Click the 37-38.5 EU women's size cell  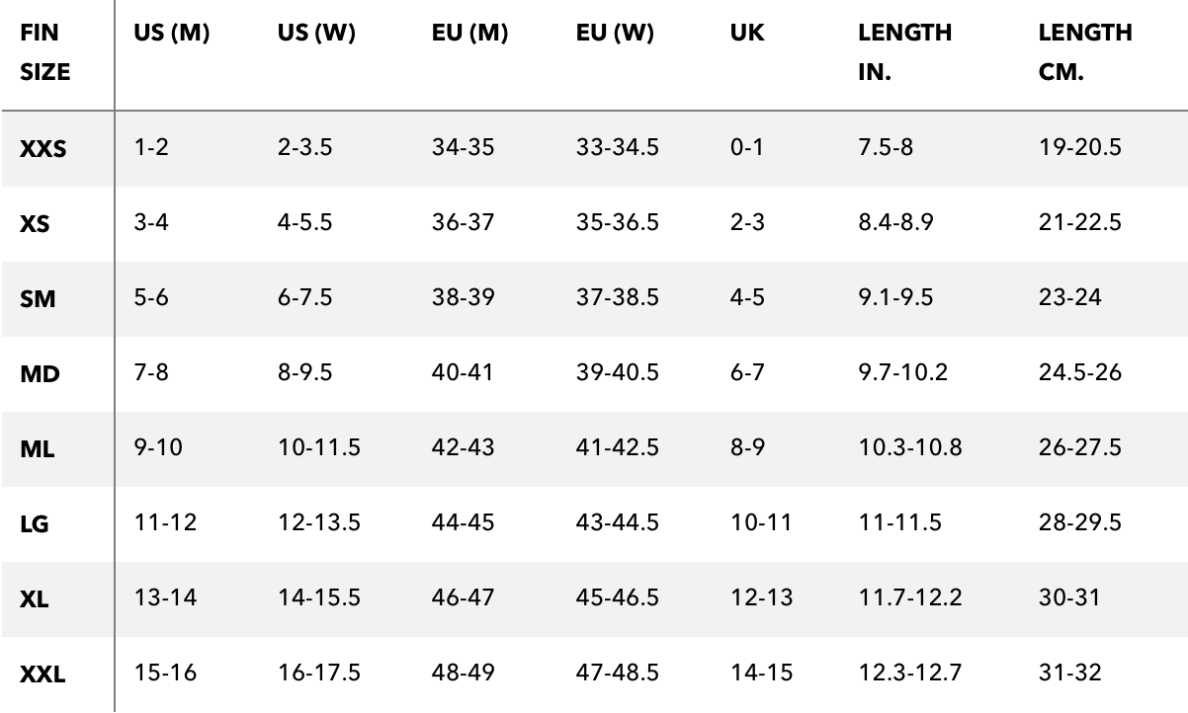click(618, 298)
